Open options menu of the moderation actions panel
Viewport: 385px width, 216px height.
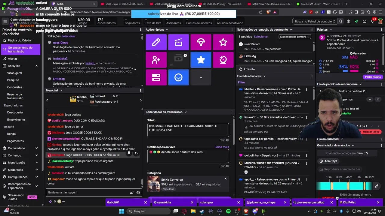140,30
